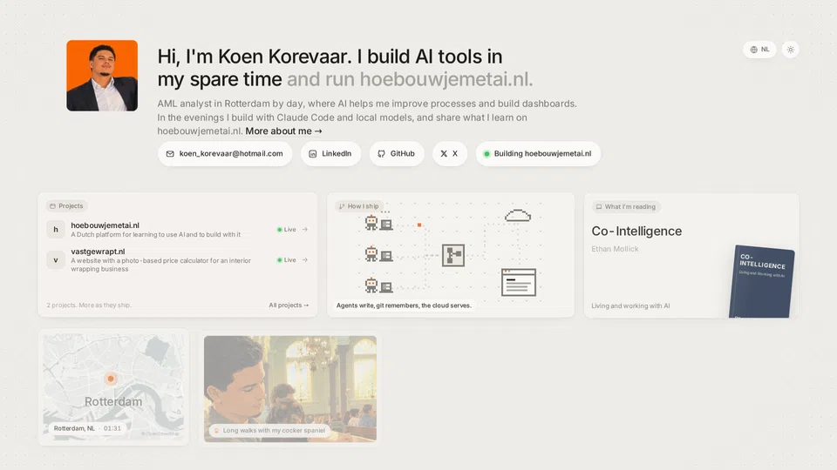
Task: Click '2 projects. More as they ship.' text
Action: (x=89, y=305)
